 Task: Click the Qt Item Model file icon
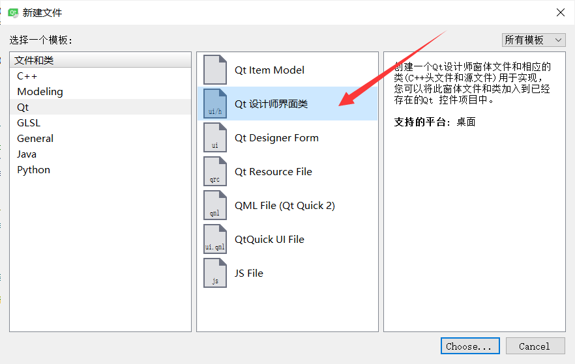tap(215, 70)
